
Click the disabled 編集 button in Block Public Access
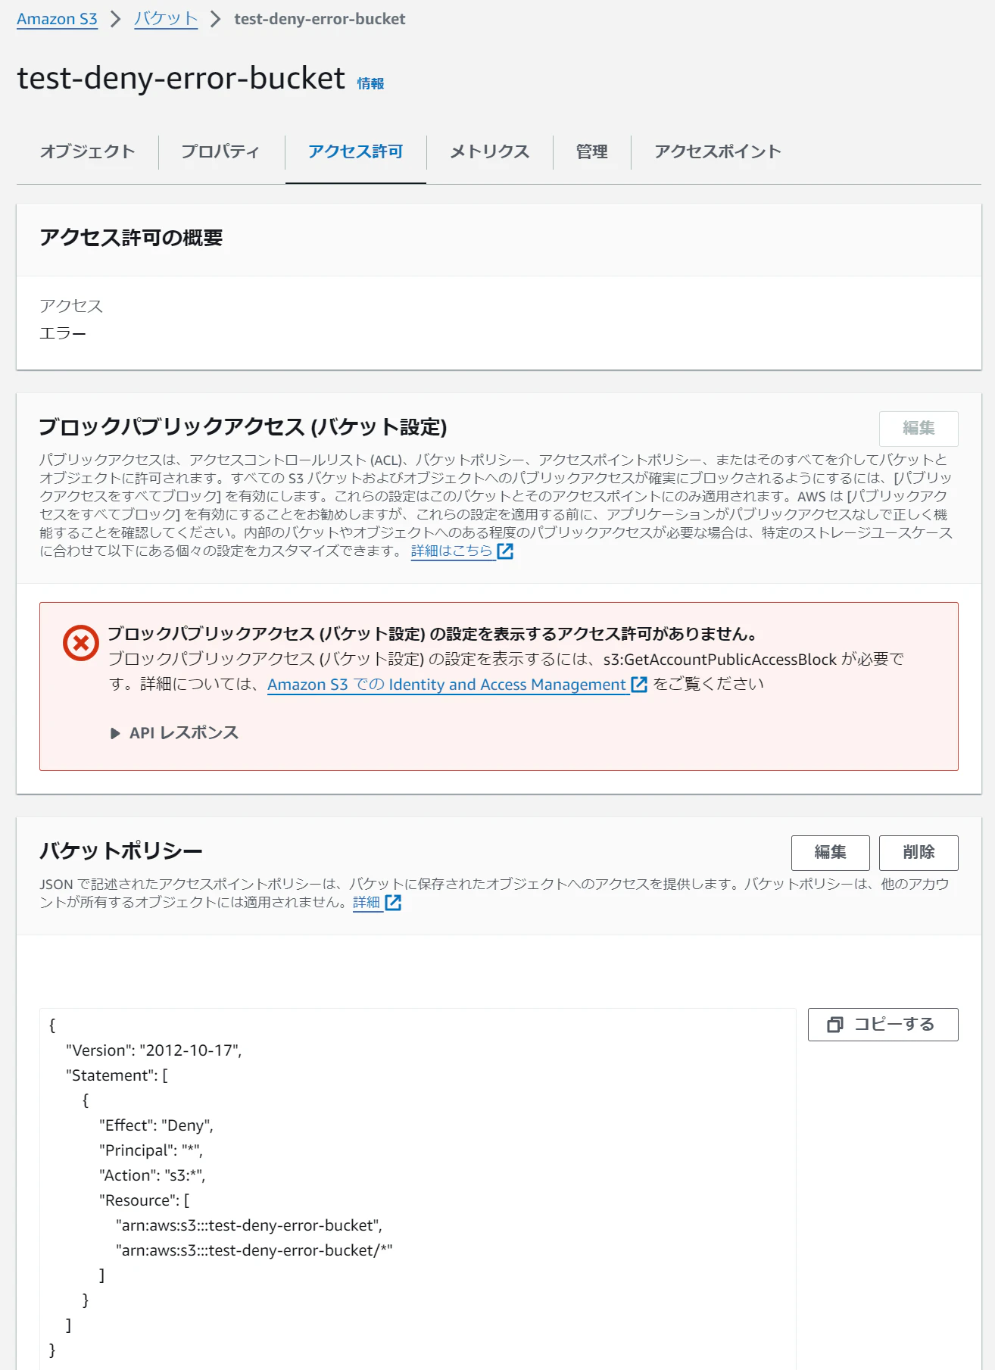click(x=919, y=429)
